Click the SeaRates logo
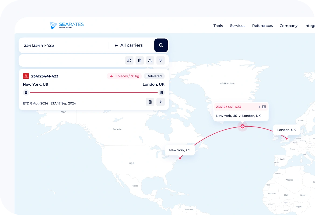The height and width of the screenshot is (215, 315). click(x=67, y=26)
